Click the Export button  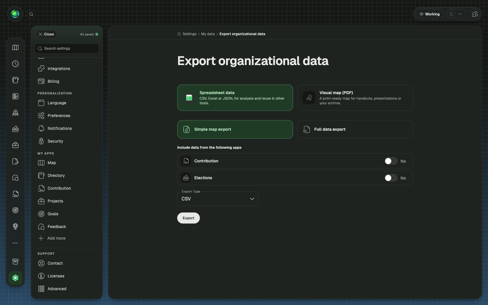click(x=189, y=218)
